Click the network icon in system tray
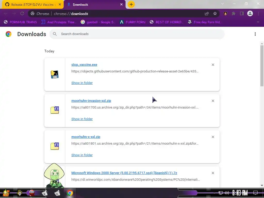 (x=220, y=193)
